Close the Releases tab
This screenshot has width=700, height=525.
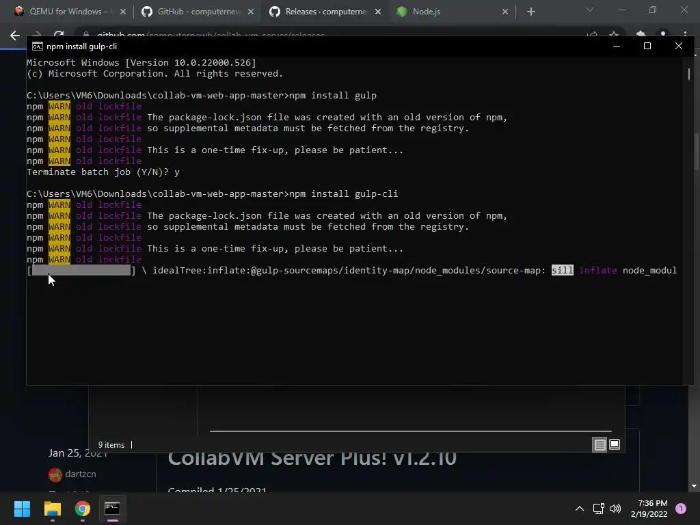point(378,12)
